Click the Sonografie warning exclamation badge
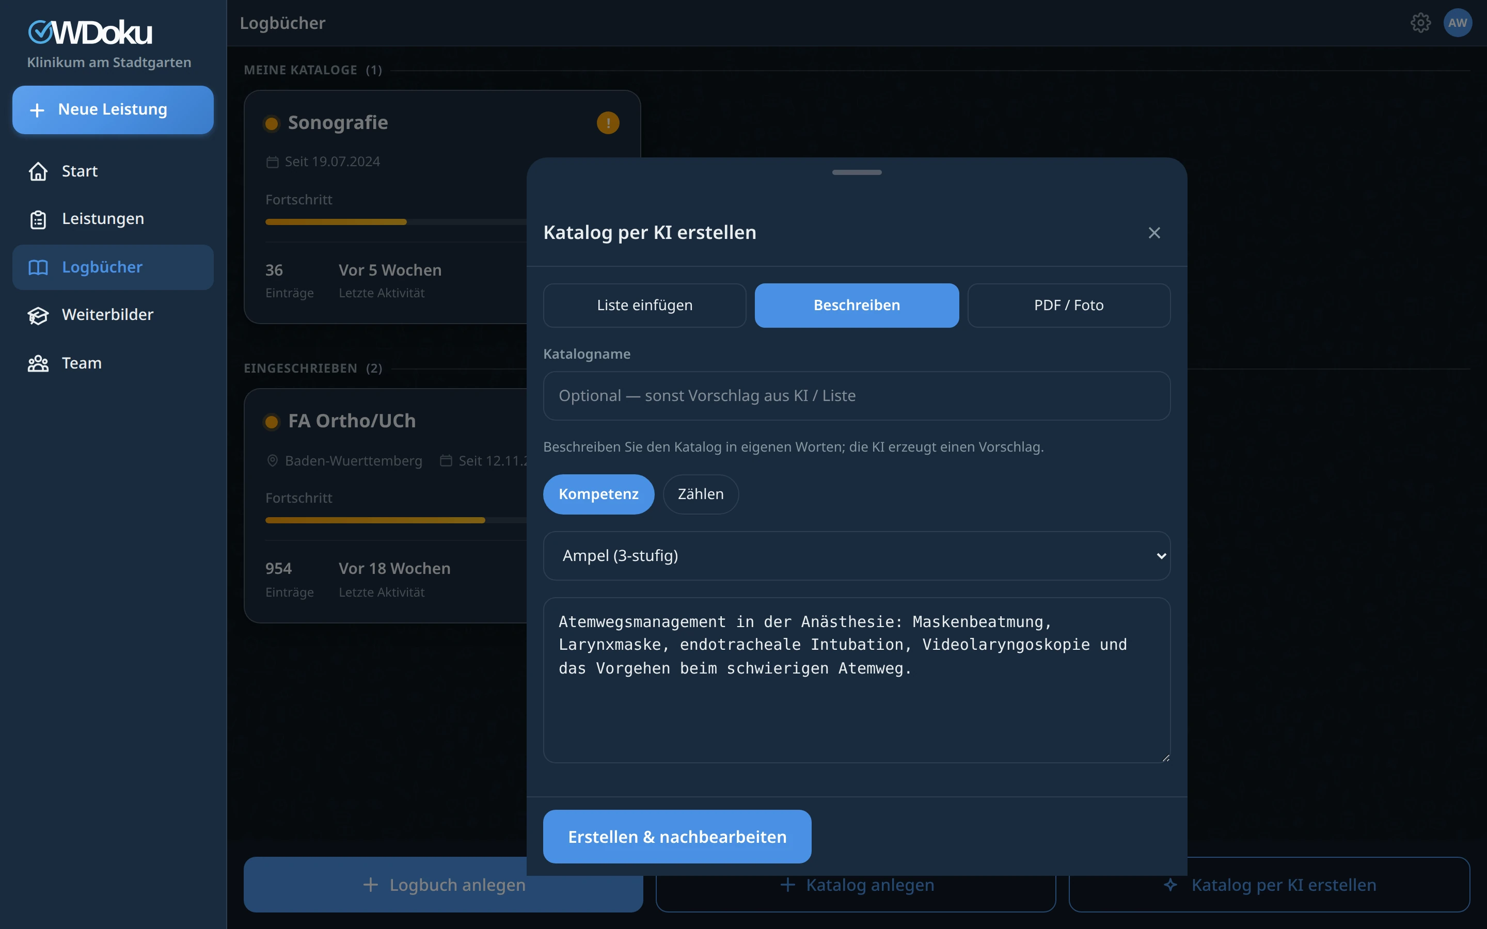Screen dimensions: 1487x929 pos(608,123)
